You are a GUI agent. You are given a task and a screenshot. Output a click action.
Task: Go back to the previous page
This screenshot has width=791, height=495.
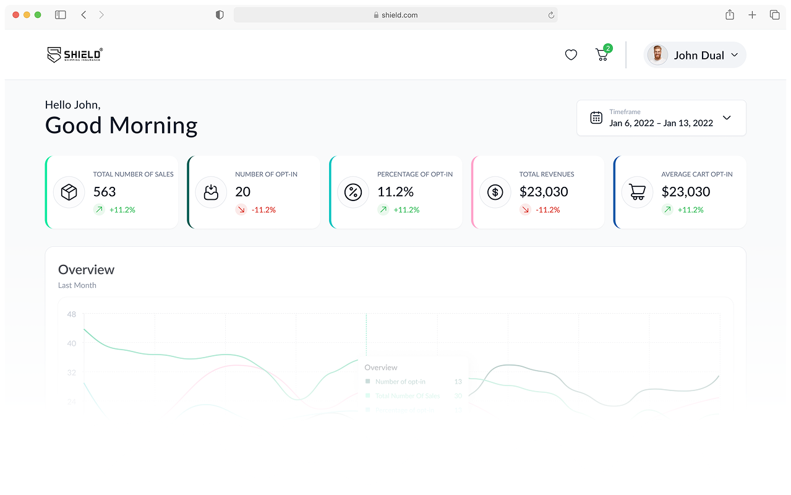pos(83,15)
